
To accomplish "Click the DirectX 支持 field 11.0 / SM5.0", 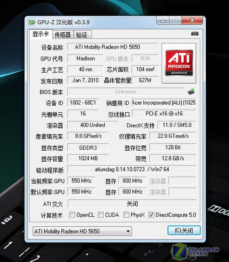I will click(x=177, y=125).
